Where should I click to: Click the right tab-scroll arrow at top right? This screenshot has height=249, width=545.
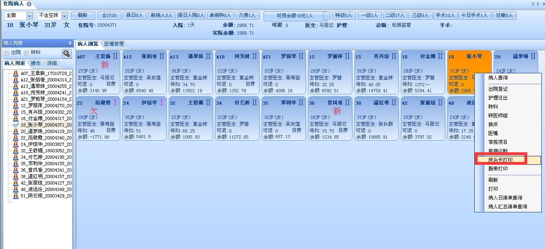[x=538, y=4]
